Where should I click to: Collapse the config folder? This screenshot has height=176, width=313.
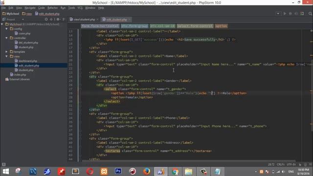point(6,29)
